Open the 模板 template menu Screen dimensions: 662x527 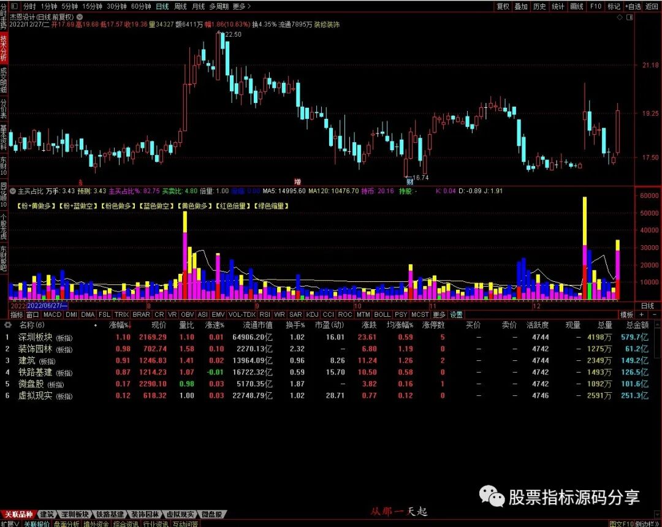coord(626,315)
